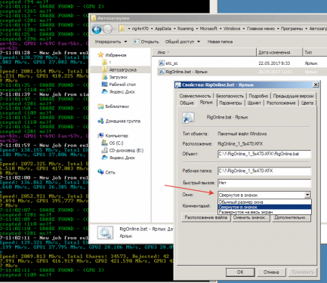
Task: Click the Быстрый вызов field
Action: tap(264, 183)
